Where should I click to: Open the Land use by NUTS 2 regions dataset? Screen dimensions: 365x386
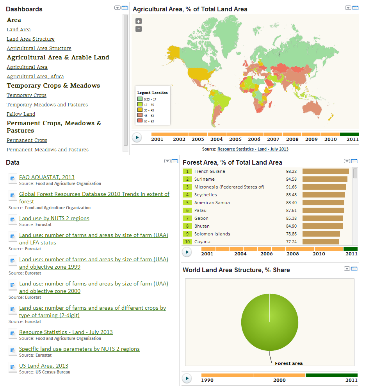[x=54, y=218]
